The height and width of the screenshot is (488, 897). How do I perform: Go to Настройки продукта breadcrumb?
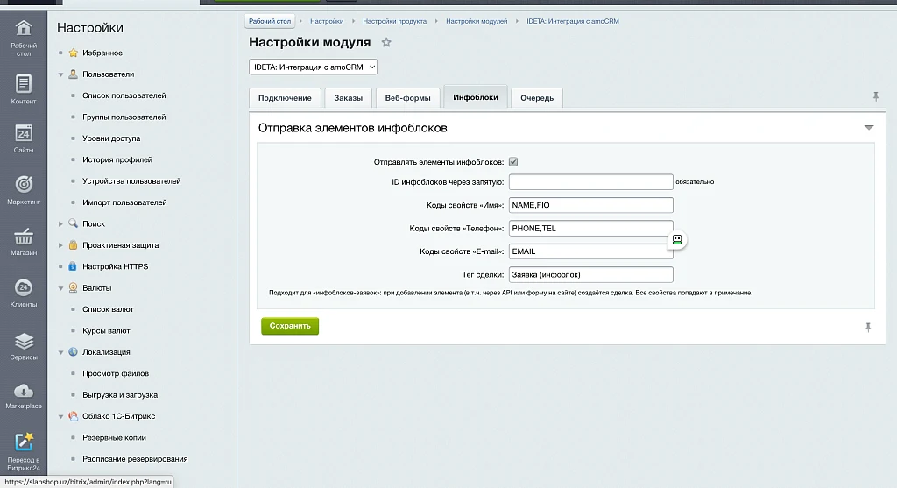(x=395, y=21)
